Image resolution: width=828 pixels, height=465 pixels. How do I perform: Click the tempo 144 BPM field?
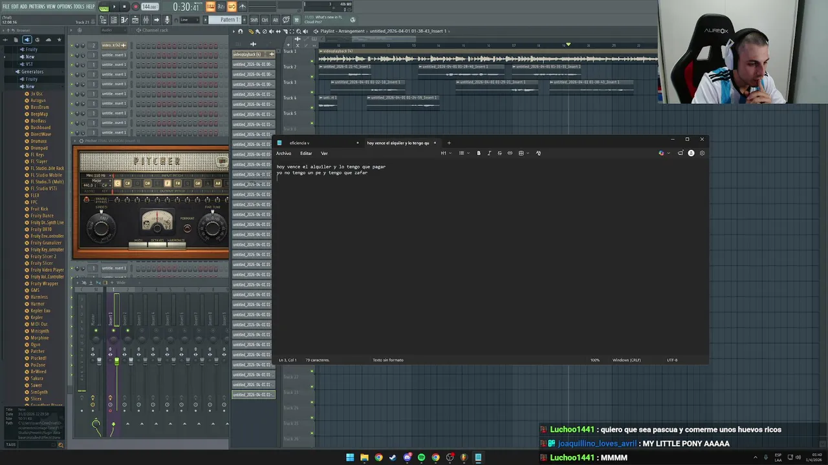[150, 6]
